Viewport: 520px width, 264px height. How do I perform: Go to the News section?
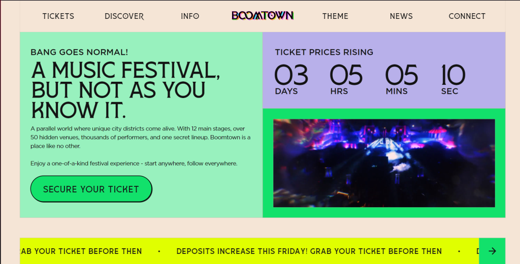pos(401,16)
